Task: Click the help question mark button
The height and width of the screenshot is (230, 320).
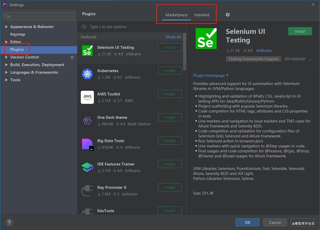Action: click(x=9, y=223)
